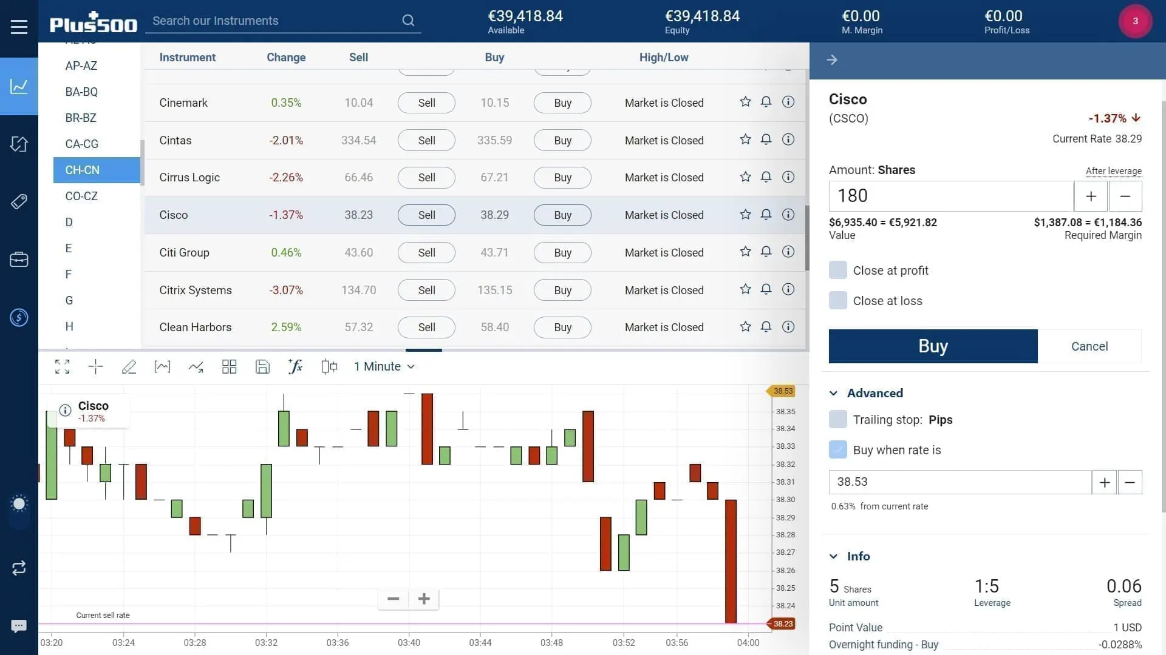Increase the shares amount with the plus stepper

[1091, 196]
